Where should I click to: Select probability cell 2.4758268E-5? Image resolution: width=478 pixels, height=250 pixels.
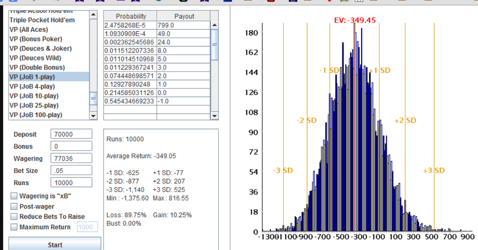tap(130, 25)
